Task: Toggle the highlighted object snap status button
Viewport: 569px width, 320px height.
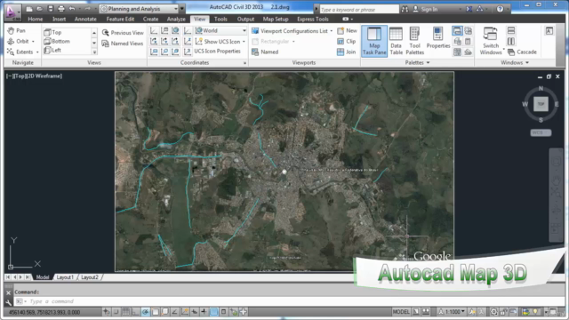Action: [146, 312]
